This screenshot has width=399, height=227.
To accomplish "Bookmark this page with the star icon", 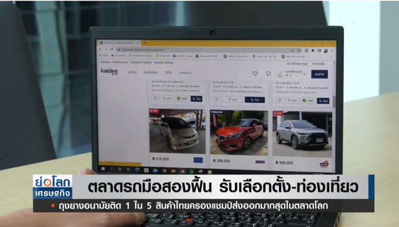I will click(x=299, y=50).
